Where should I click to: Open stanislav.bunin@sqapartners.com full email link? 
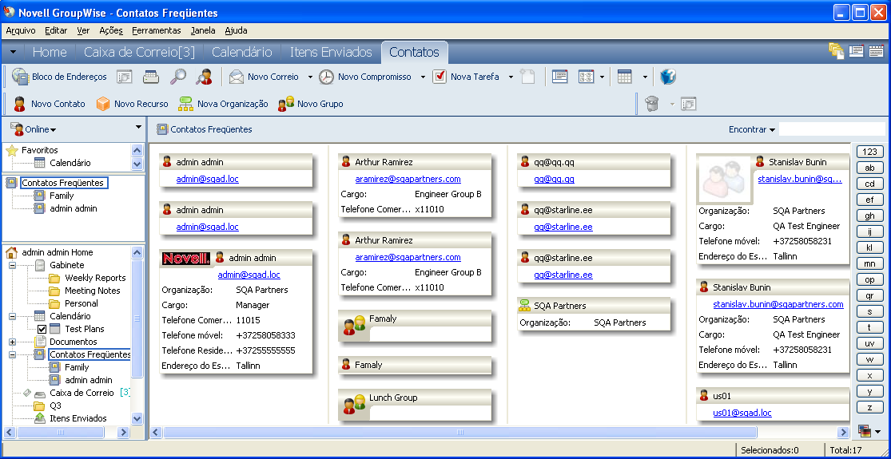tap(778, 305)
